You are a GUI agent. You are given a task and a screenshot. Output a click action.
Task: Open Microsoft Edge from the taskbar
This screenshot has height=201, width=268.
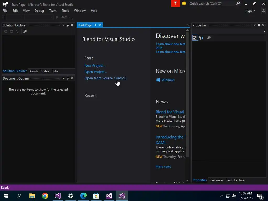[x=83, y=196]
